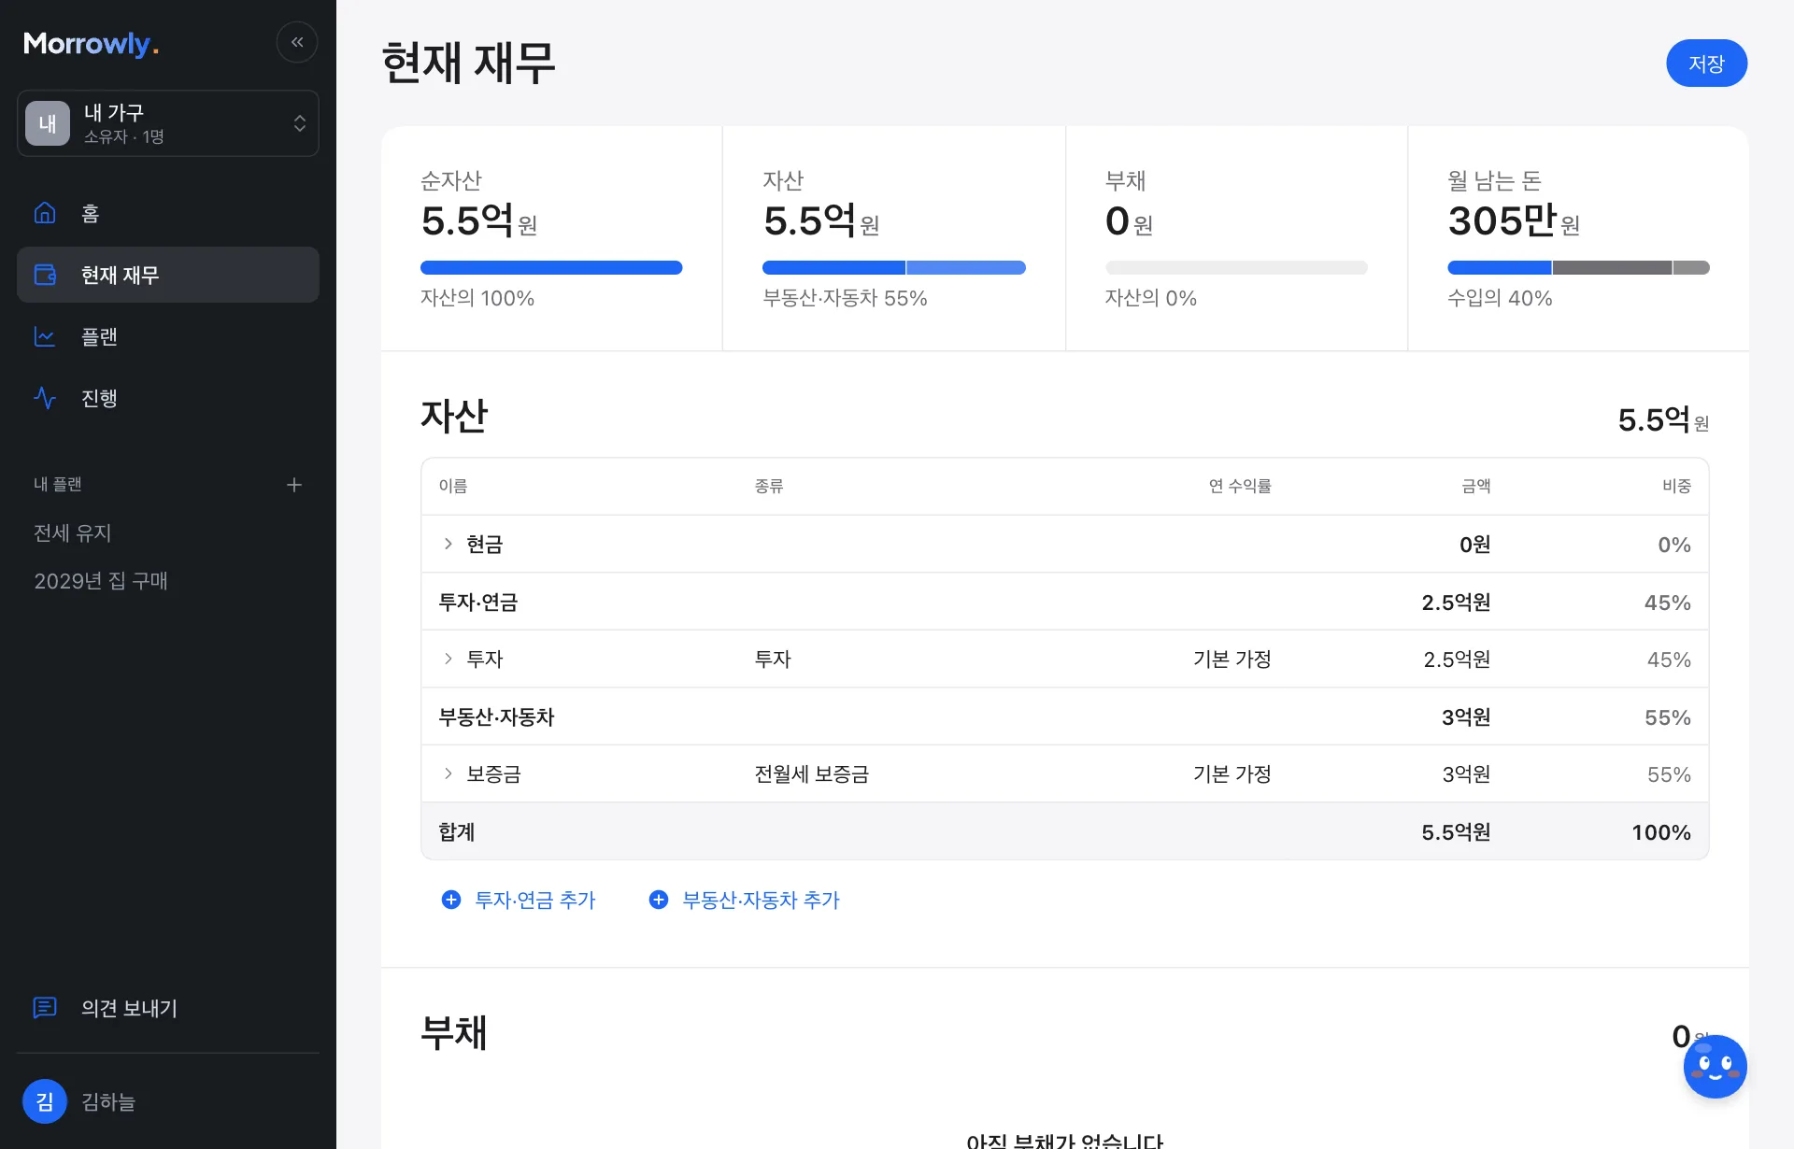
Task: Save changes with the 저장 button
Action: pos(1706,63)
